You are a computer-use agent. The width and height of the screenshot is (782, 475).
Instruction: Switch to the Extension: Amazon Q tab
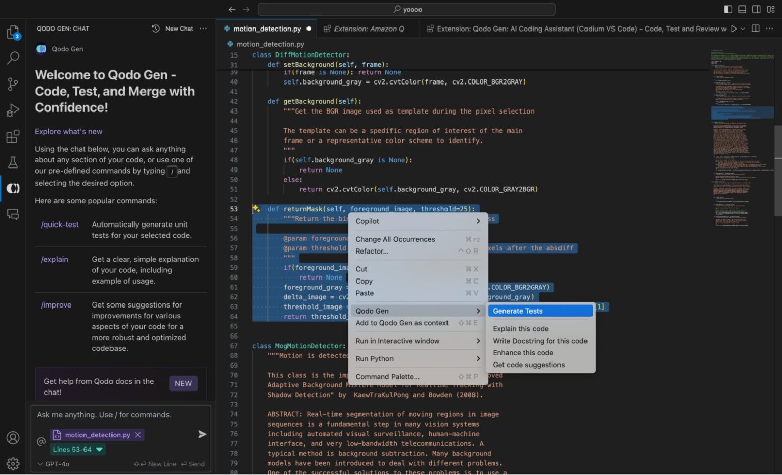click(x=369, y=29)
